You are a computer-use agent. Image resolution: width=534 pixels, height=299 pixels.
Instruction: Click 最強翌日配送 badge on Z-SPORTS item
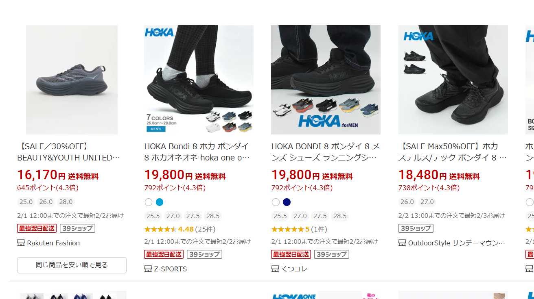point(164,254)
